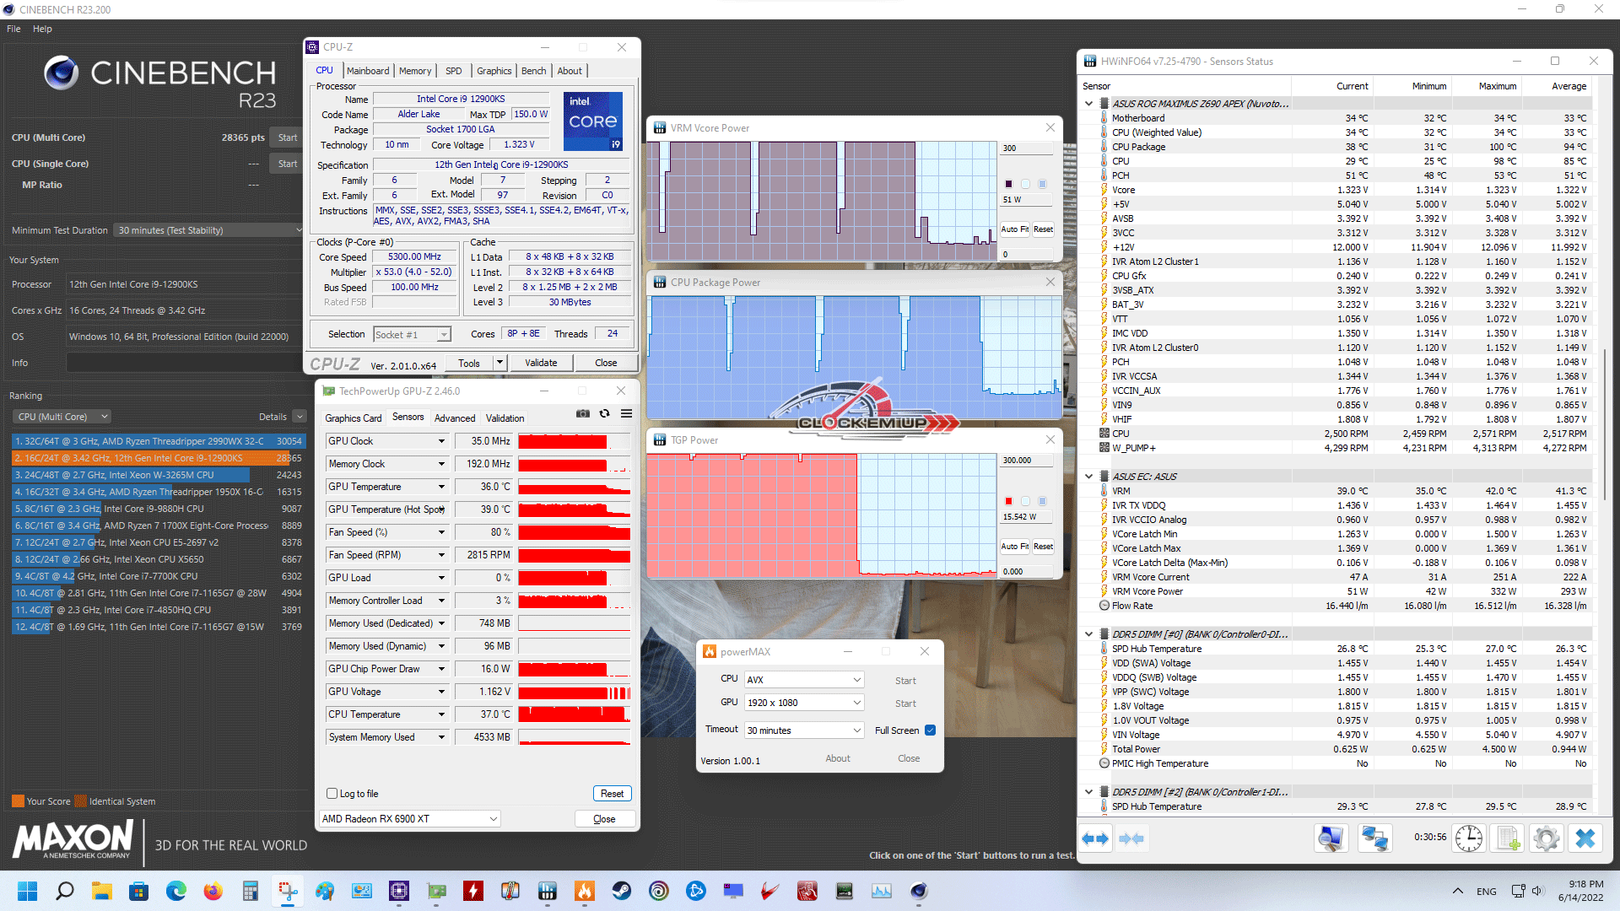Uncheck powerMAX Full Screen checkbox
The height and width of the screenshot is (911, 1620).
930,730
